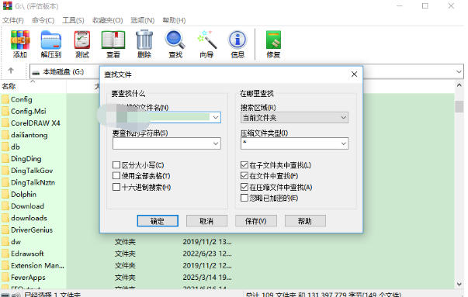Expand the 要查找的字符串 dropdown

pos(216,143)
